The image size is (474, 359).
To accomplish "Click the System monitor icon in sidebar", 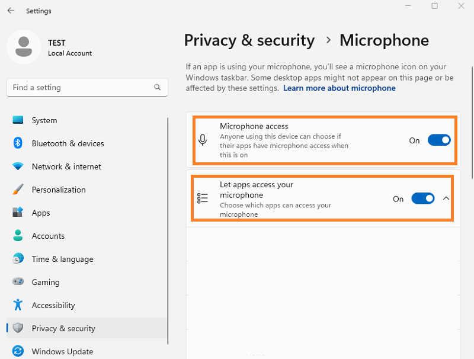I will tap(18, 120).
